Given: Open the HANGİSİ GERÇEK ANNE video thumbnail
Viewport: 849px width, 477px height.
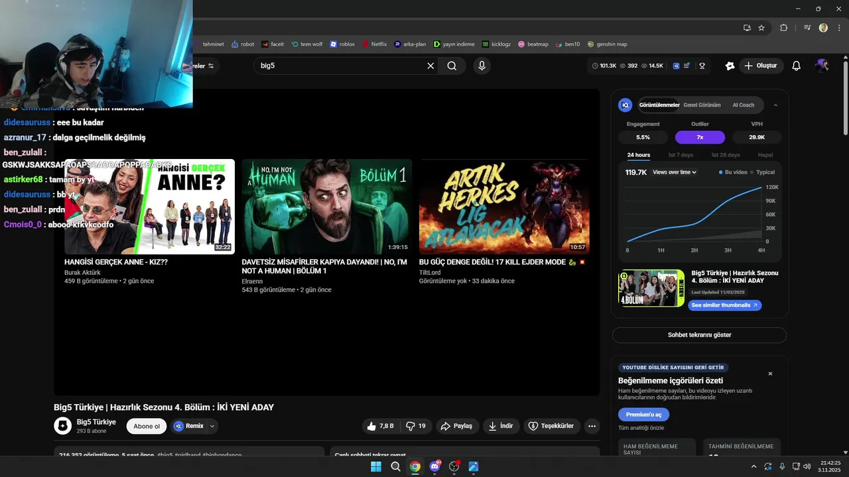Looking at the screenshot, I should (x=149, y=207).
